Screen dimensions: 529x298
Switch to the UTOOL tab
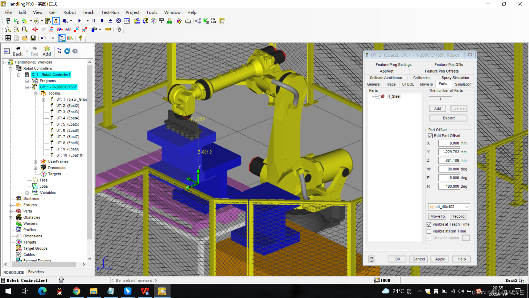tap(408, 84)
